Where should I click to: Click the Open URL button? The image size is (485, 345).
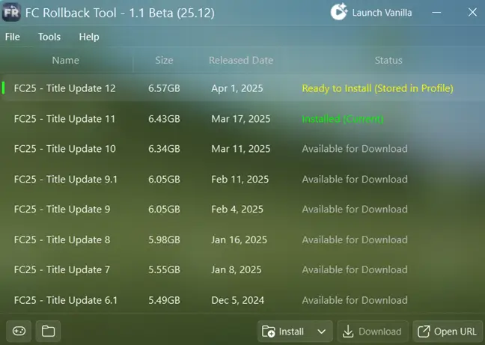(x=448, y=332)
